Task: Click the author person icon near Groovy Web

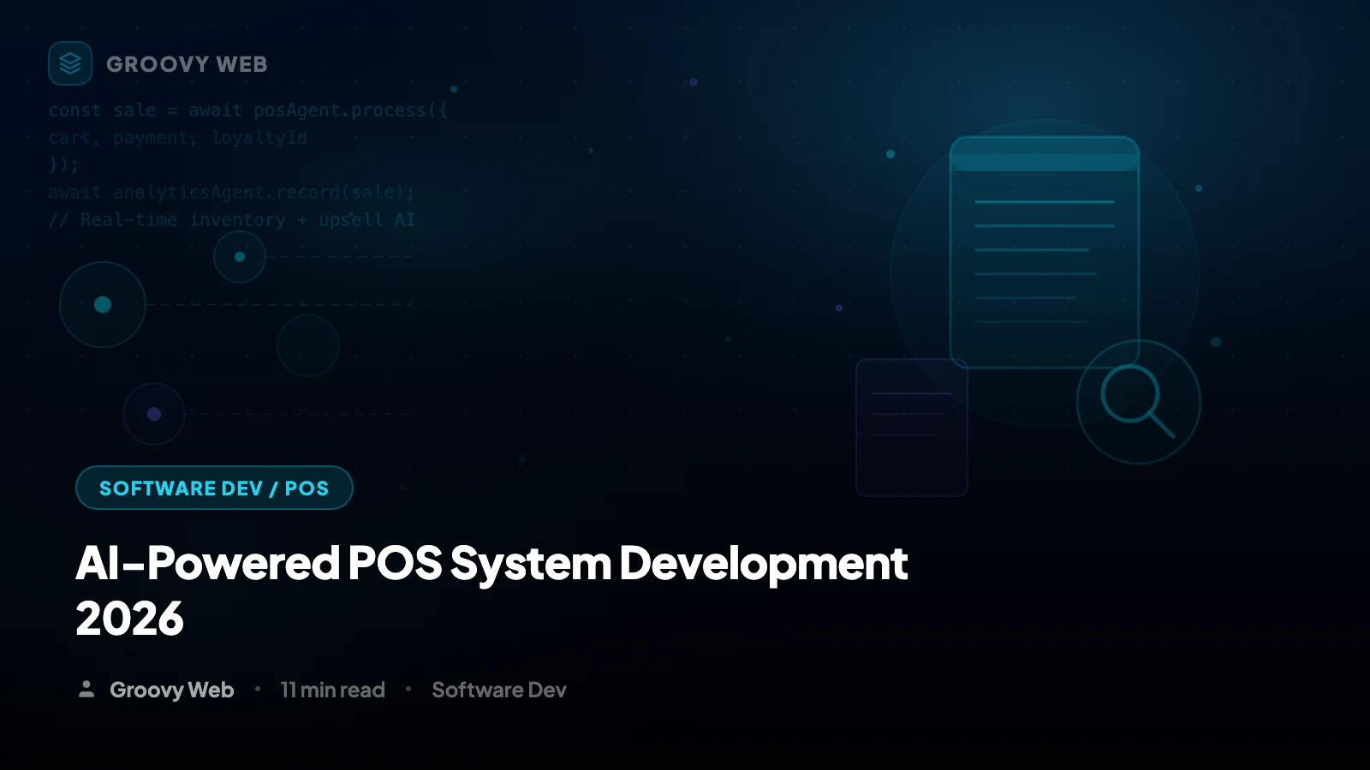Action: pos(87,689)
